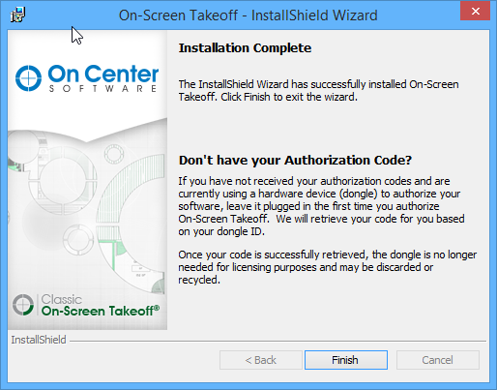Click the Installation Complete heading
The width and height of the screenshot is (497, 390).
coord(245,48)
